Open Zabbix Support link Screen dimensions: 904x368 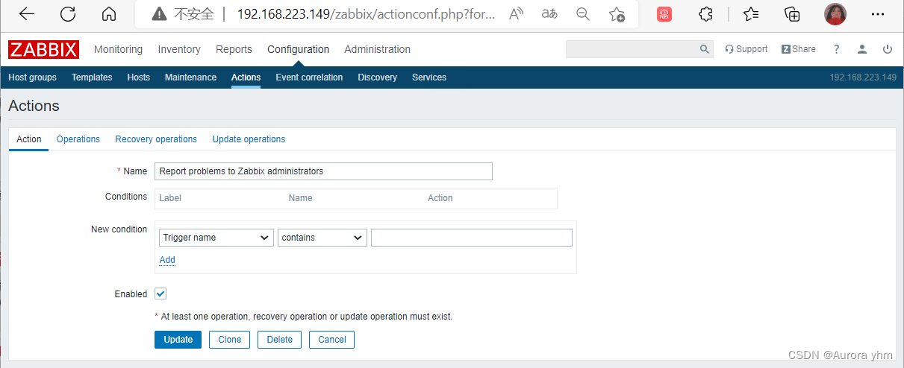pos(746,49)
